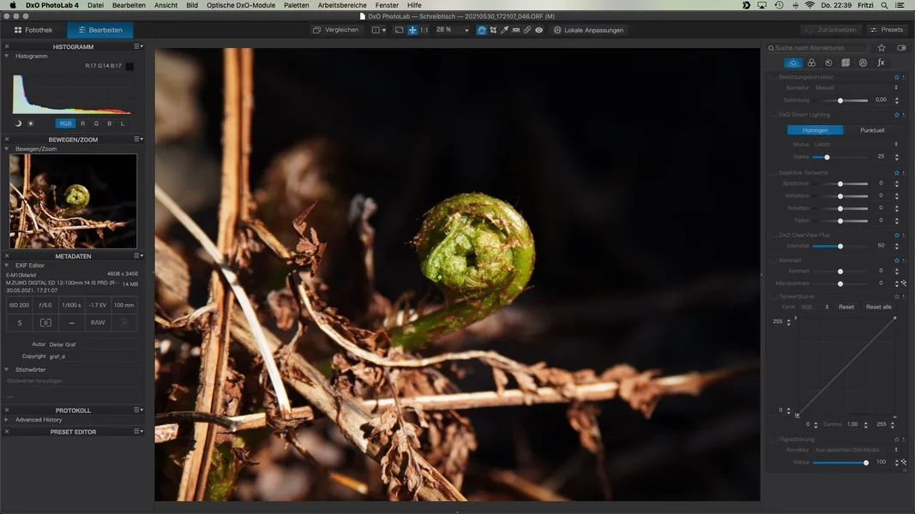Click the Belichtung slider handle
The image size is (915, 514).
point(840,100)
